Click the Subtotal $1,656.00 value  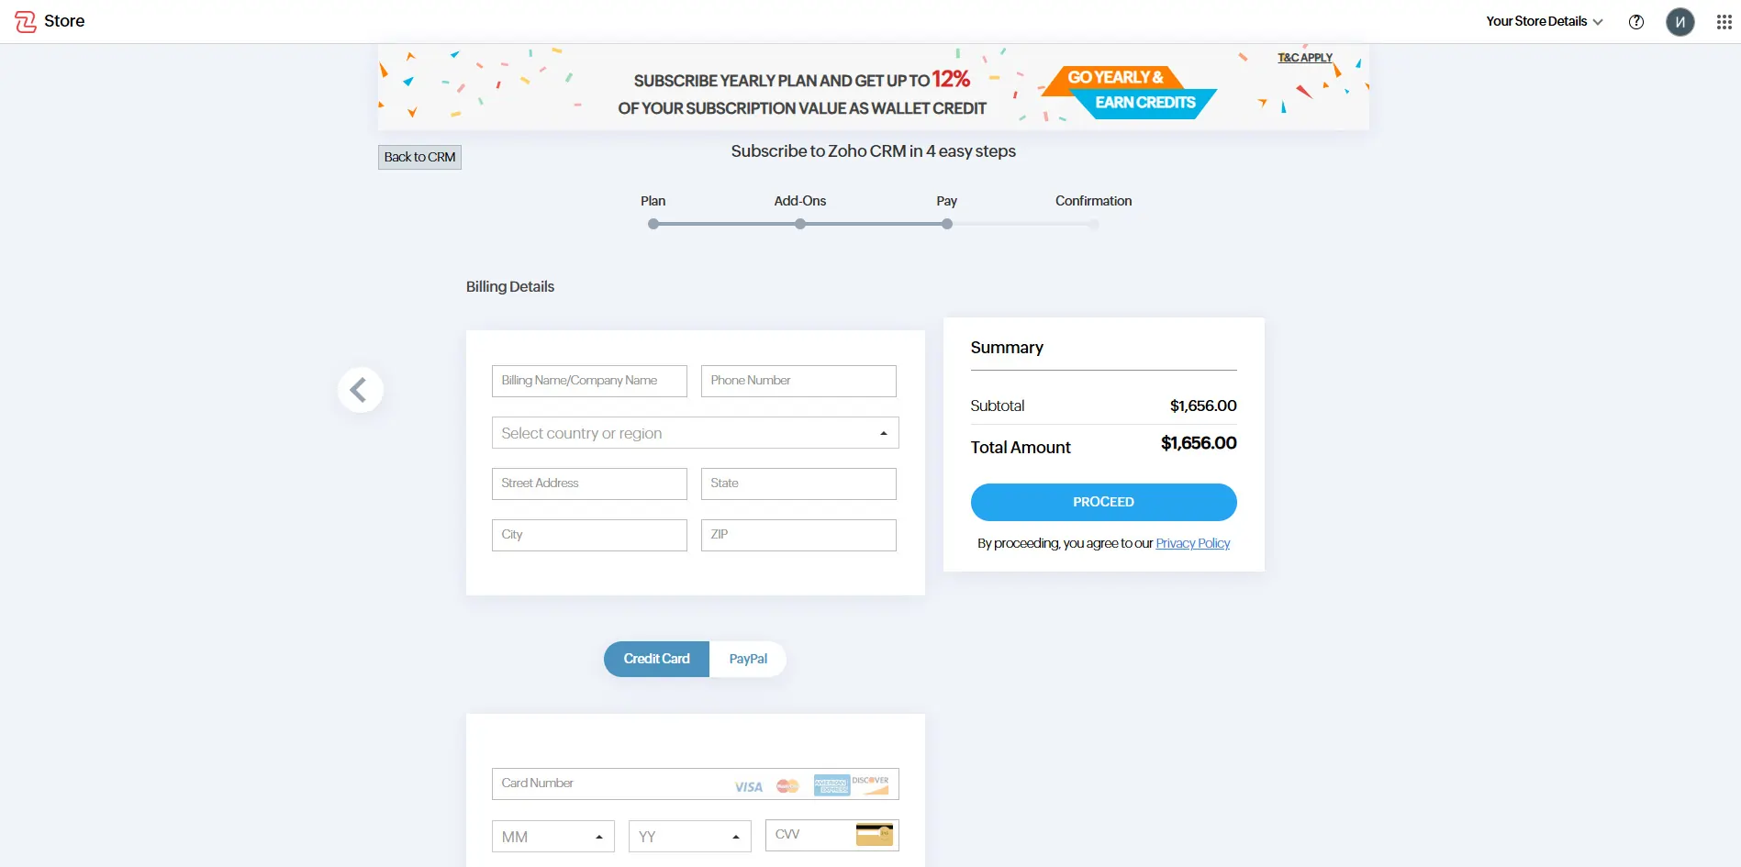click(x=1203, y=406)
